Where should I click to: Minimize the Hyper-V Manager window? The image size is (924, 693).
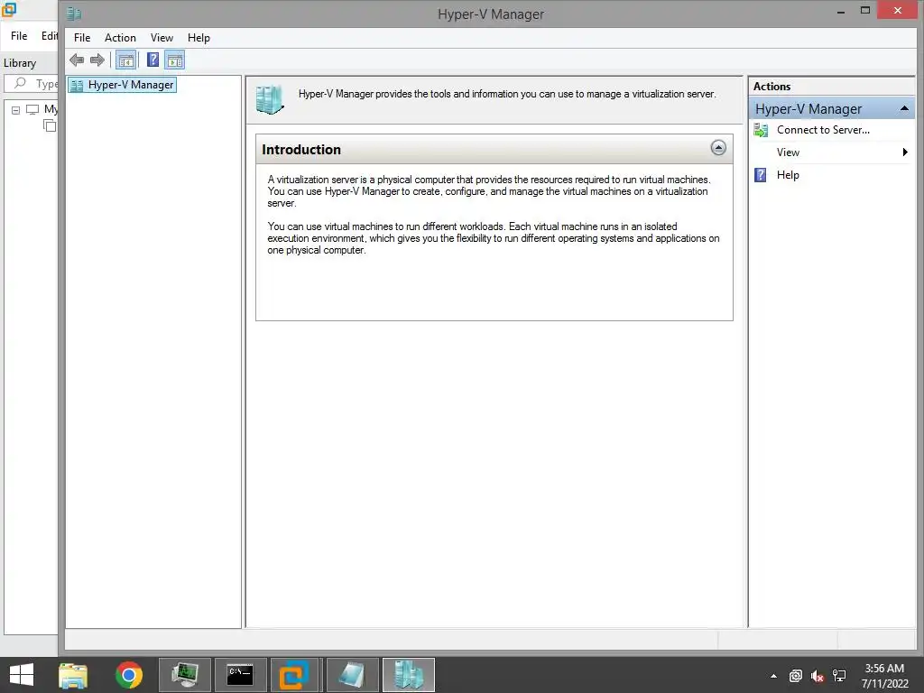click(x=841, y=11)
